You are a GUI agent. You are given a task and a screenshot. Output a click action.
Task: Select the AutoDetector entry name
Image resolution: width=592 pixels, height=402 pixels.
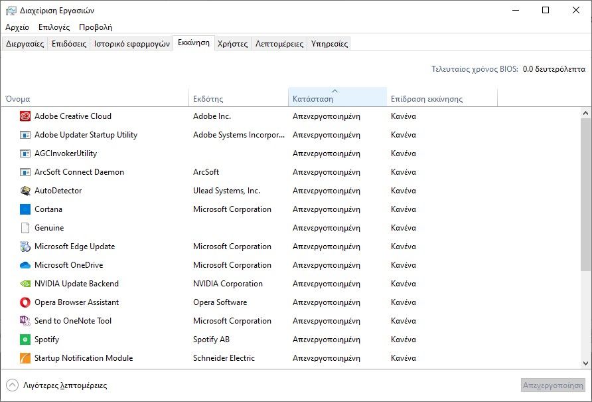click(58, 191)
